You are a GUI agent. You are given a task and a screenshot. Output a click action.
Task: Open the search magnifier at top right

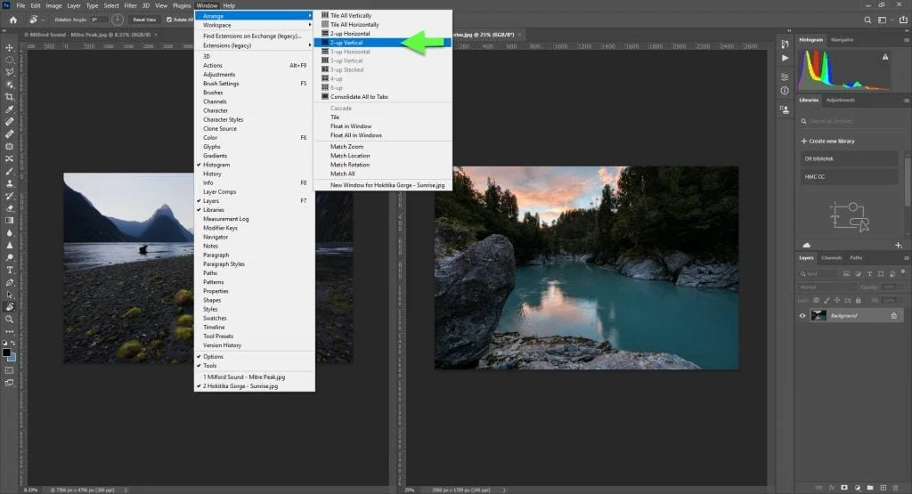[867, 20]
